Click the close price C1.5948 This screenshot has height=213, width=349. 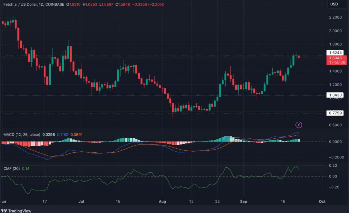point(123,4)
